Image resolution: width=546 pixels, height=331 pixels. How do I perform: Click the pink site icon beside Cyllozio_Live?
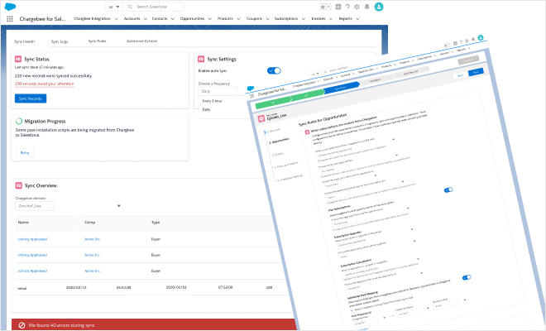[x=261, y=119]
